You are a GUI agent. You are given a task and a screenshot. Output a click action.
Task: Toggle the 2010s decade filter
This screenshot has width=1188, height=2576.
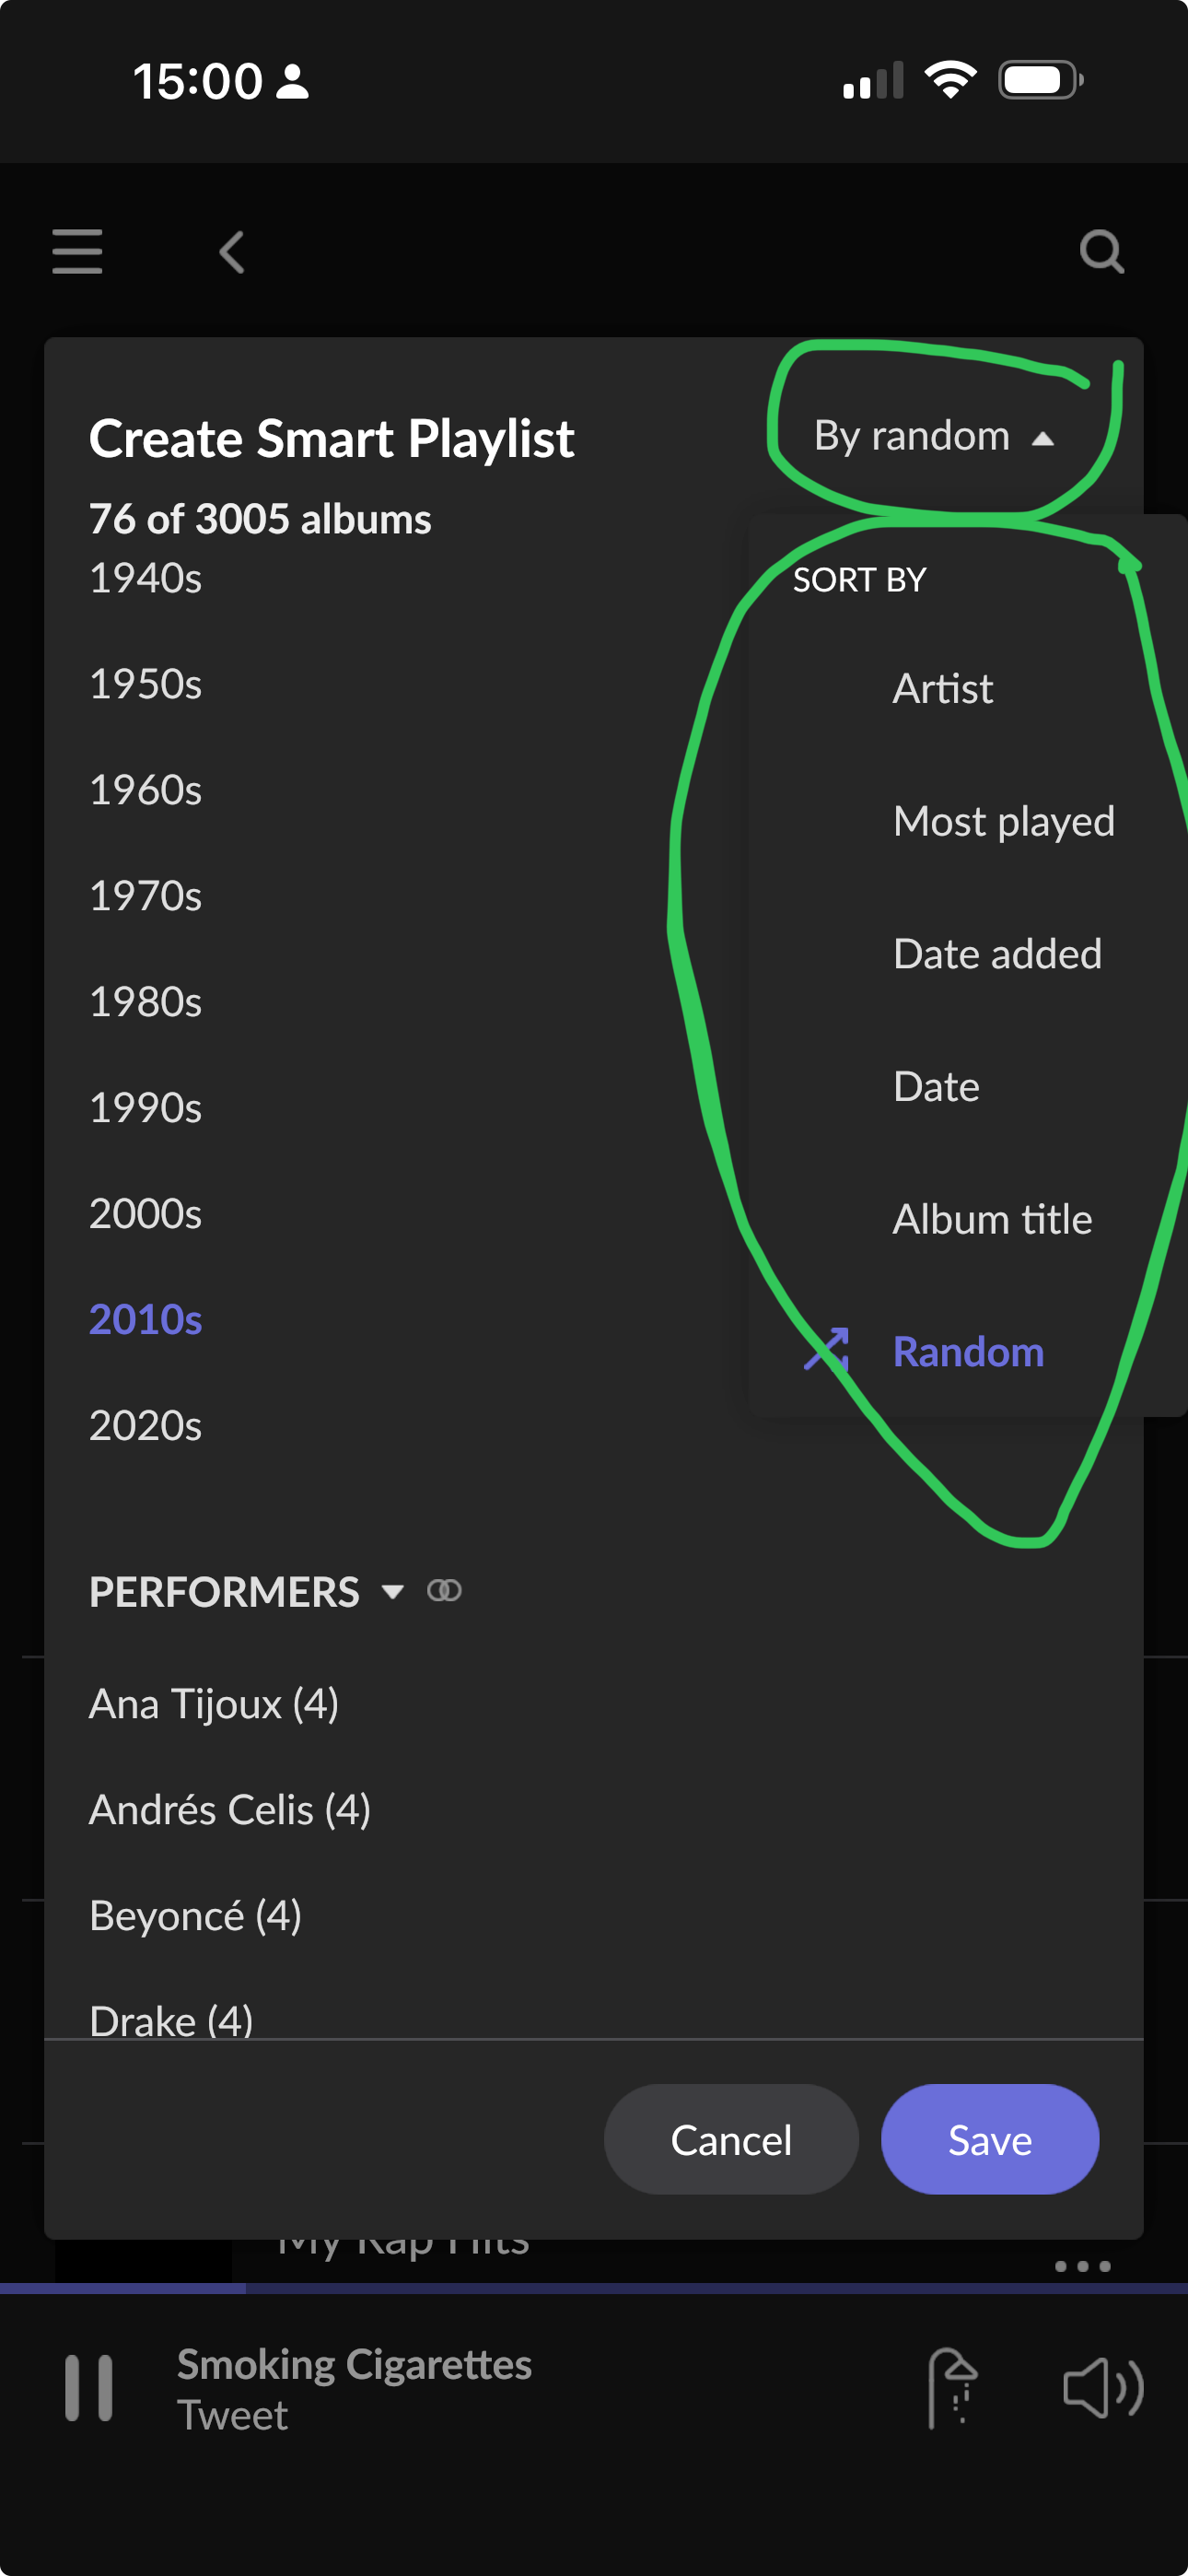coord(146,1319)
